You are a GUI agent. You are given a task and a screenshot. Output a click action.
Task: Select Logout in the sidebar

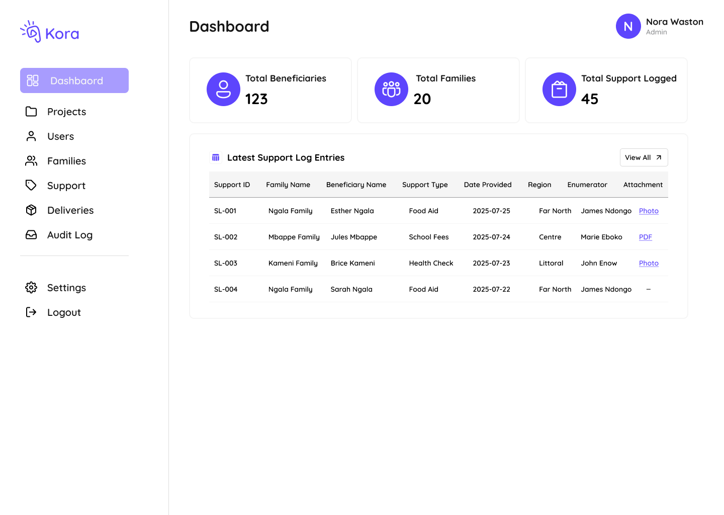coord(64,312)
